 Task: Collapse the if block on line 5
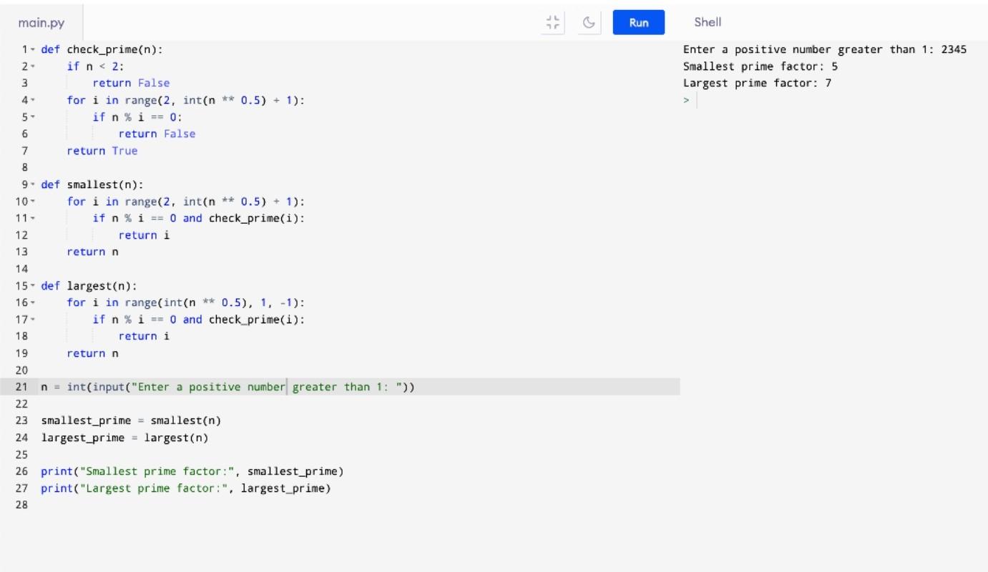(33, 118)
